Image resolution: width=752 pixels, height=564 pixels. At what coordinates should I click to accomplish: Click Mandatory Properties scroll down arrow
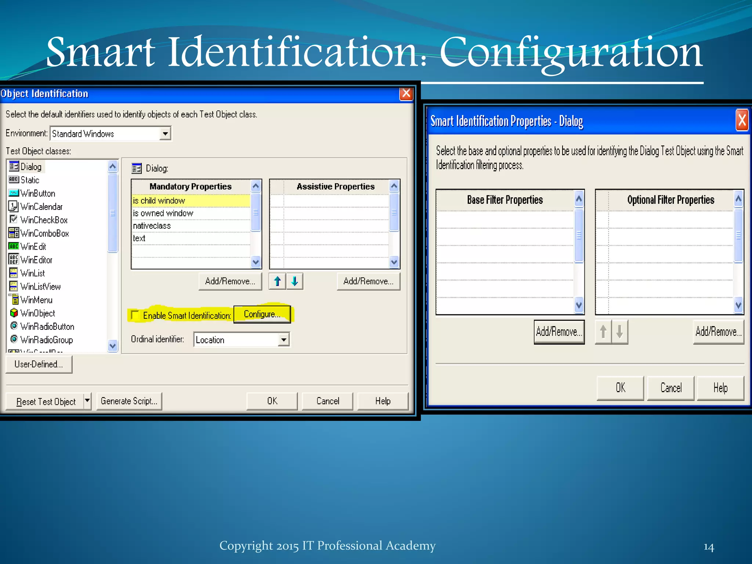256,262
